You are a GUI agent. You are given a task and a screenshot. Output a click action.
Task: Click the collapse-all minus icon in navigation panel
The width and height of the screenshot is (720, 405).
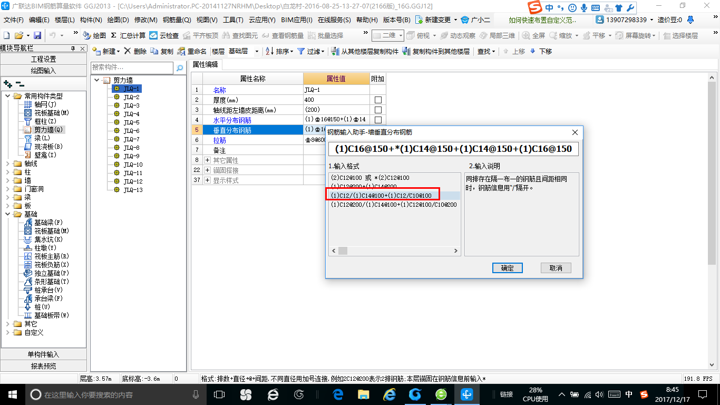coord(20,84)
